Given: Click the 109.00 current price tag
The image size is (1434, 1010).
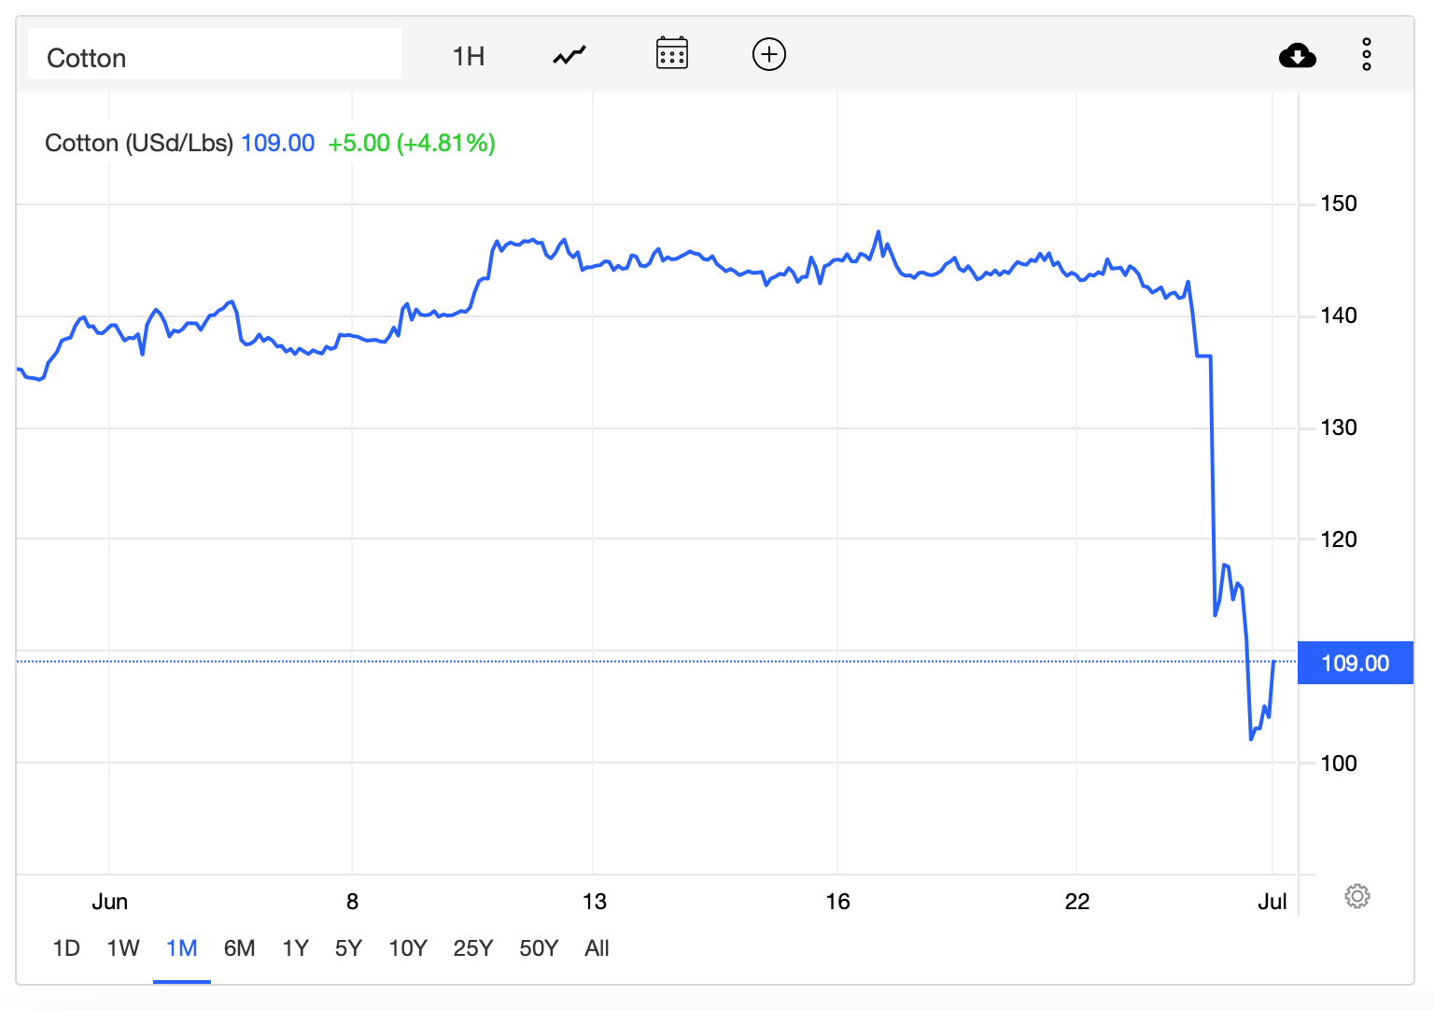Looking at the screenshot, I should coord(1356,663).
